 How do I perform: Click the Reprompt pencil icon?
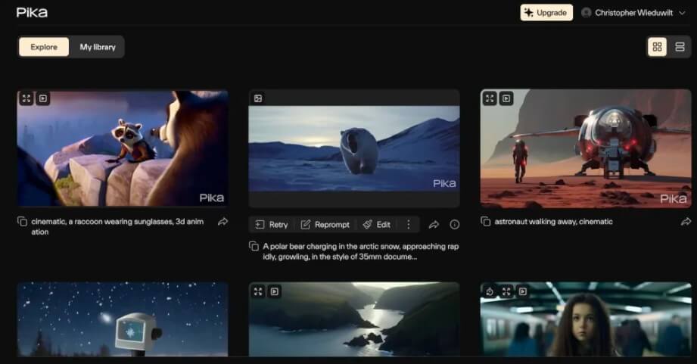click(306, 225)
